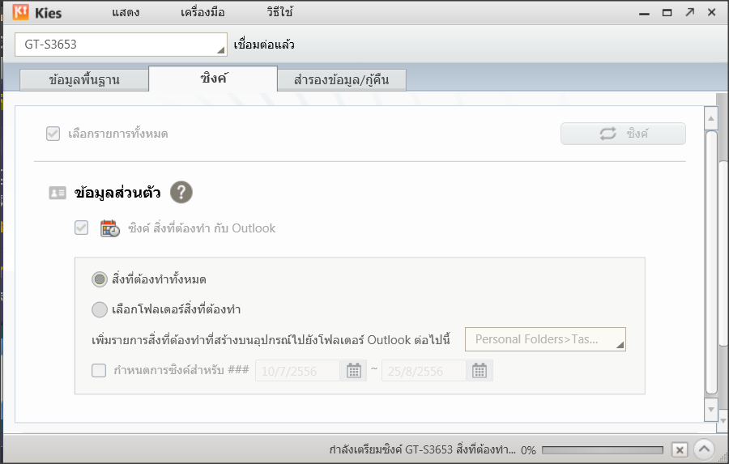Minimize the Kies window
The height and width of the screenshot is (464, 729).
[645, 14]
